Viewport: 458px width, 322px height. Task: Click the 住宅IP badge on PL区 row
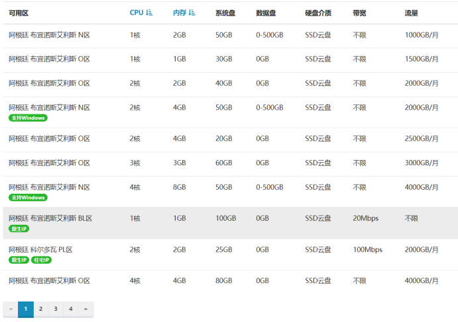pos(41,260)
